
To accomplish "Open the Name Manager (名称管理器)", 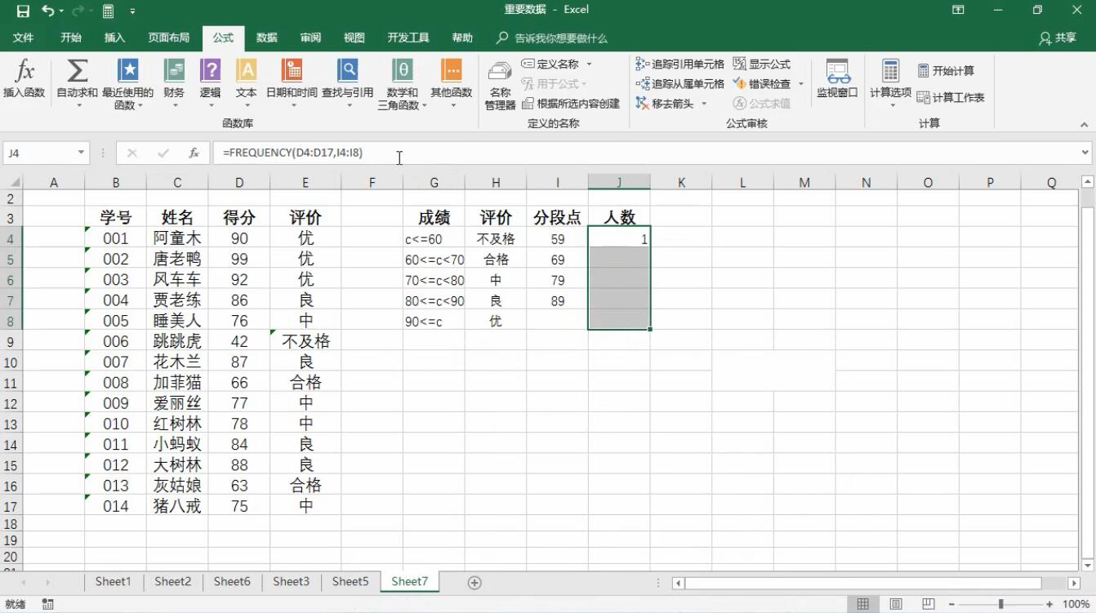I will click(500, 86).
